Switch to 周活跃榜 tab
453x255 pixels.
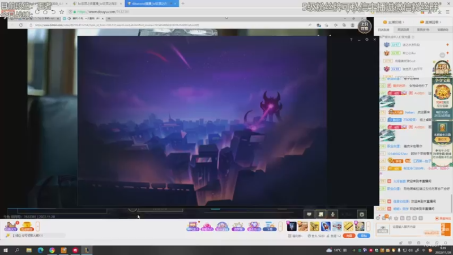pos(403,30)
